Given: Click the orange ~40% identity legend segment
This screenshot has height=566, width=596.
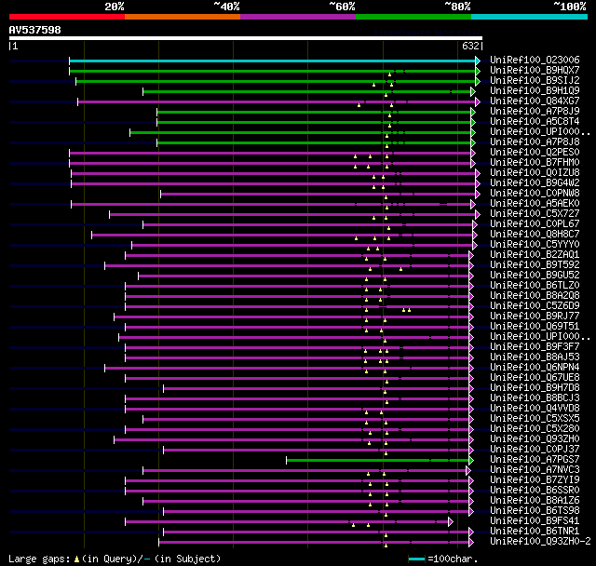Looking at the screenshot, I should coord(183,17).
